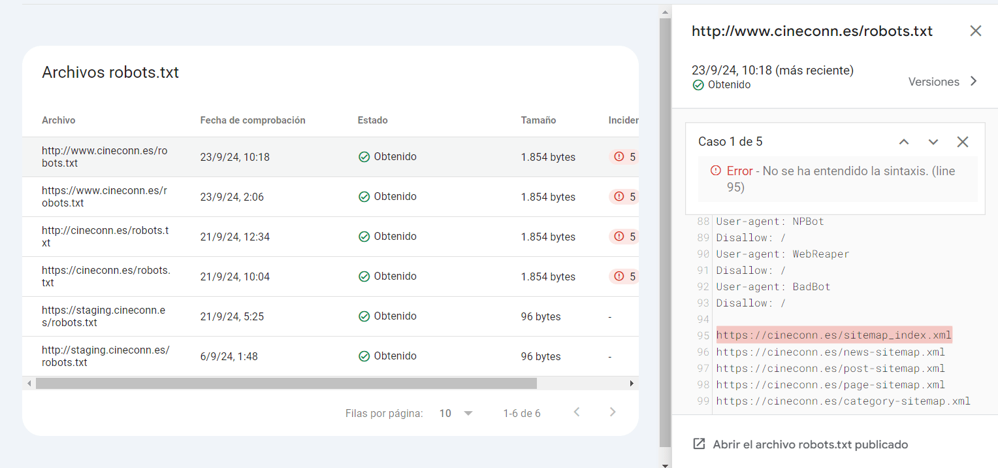This screenshot has width=998, height=468.
Task: Select https://staging.cineconn.es/robots.txt file row
Action: (330, 316)
